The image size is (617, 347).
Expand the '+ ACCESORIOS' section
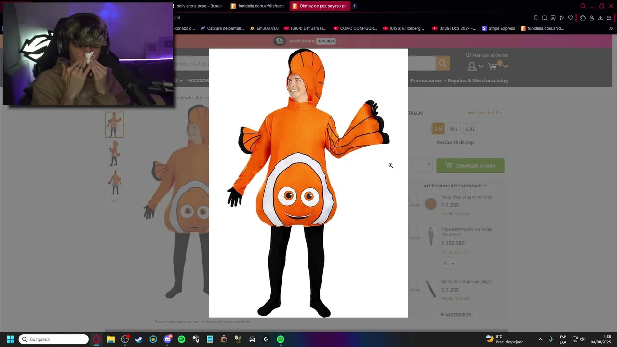point(456,314)
